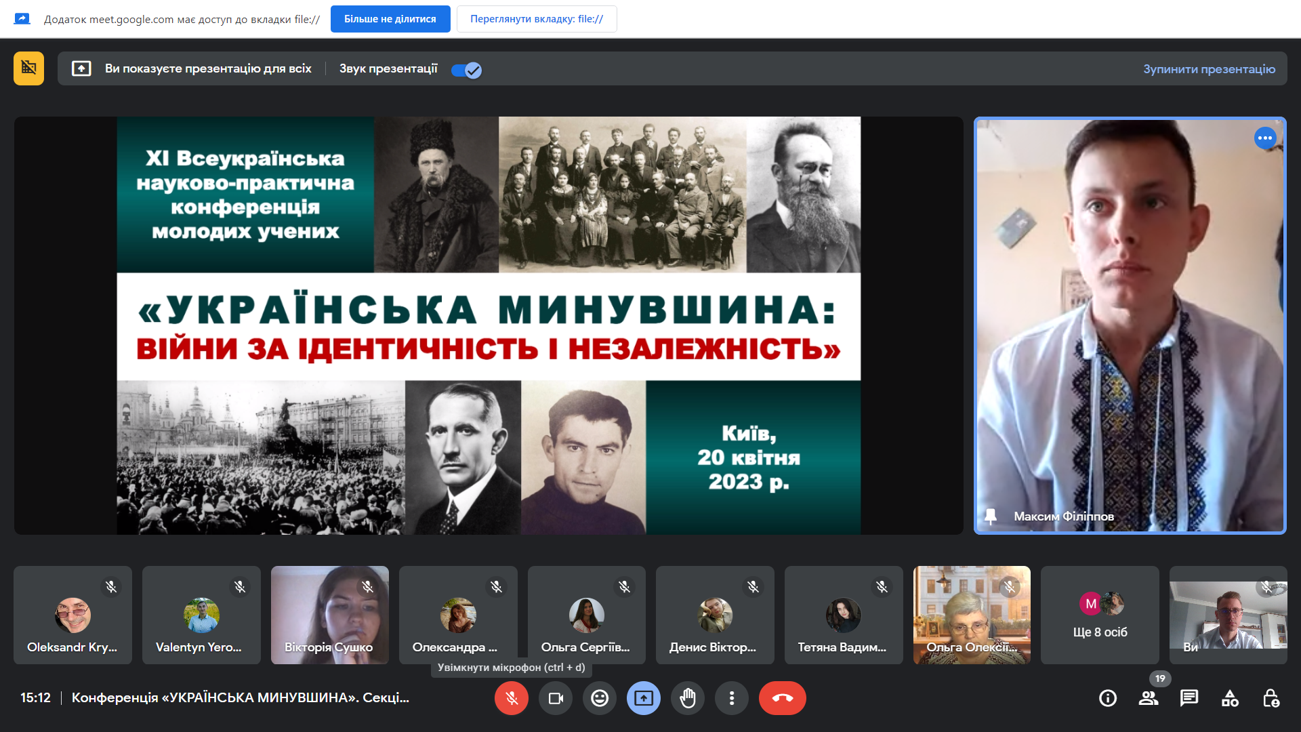This screenshot has width=1301, height=732.
Task: Toggle the presentation audio switch
Action: pyautogui.click(x=466, y=70)
